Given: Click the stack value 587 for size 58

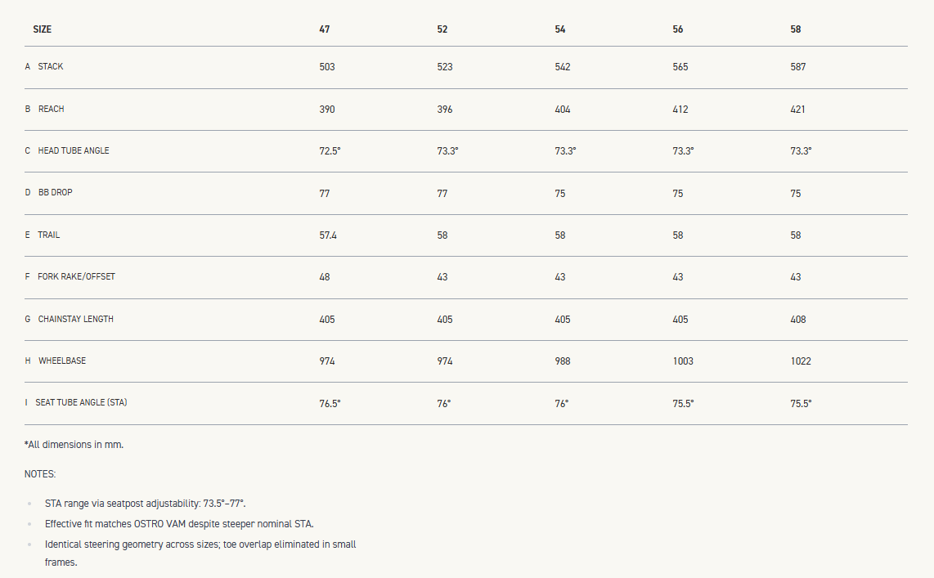Looking at the screenshot, I should point(798,67).
